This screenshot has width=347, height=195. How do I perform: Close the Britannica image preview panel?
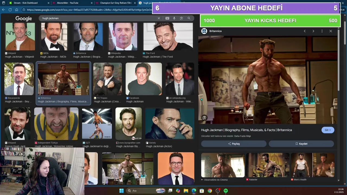coord(331,31)
